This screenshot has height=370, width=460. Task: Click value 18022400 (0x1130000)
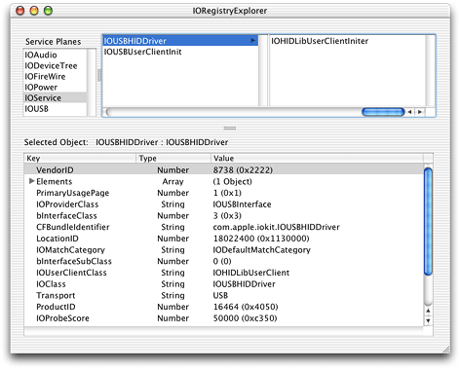pyautogui.click(x=261, y=239)
